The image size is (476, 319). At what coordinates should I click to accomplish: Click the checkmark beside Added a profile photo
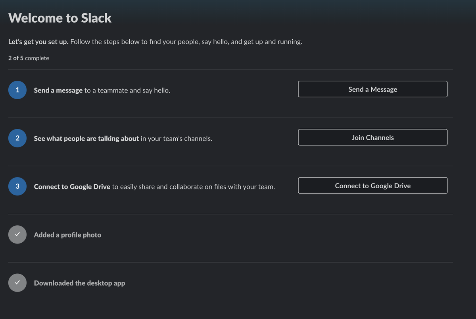[x=17, y=235]
